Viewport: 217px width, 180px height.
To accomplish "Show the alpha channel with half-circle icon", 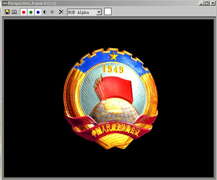I will (45, 12).
